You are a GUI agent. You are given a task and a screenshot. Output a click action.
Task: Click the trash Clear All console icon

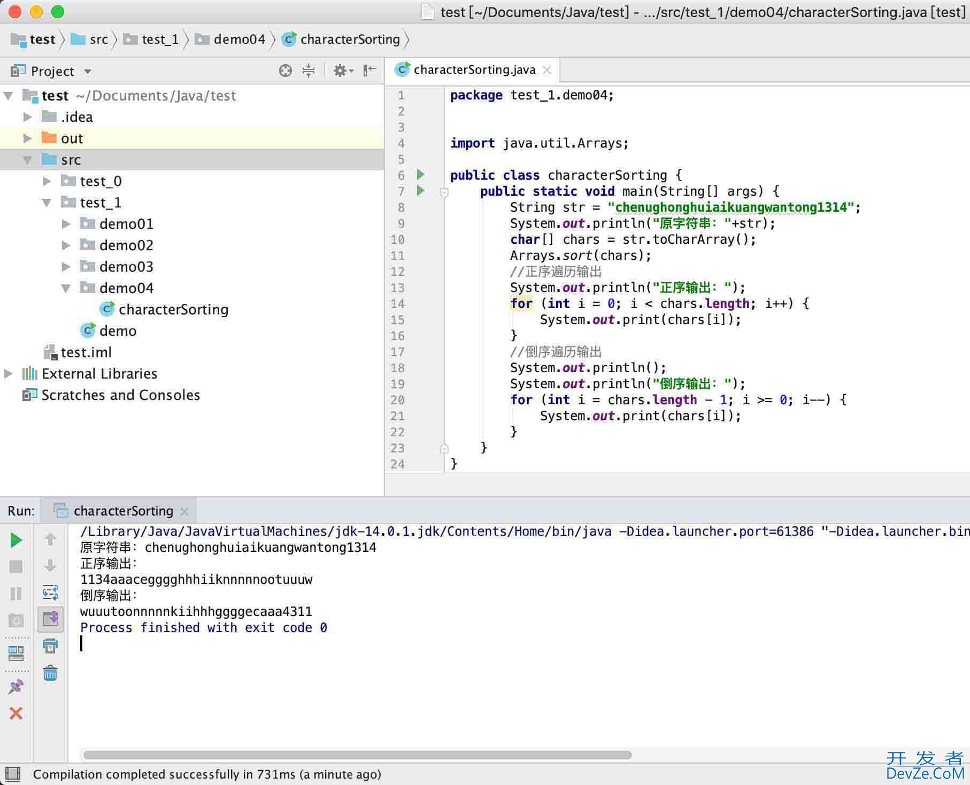click(x=50, y=673)
